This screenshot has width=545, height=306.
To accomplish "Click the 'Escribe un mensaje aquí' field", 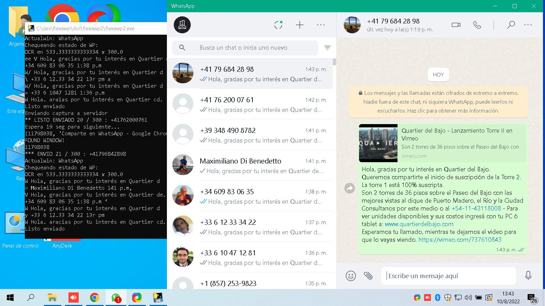I will [x=449, y=276].
